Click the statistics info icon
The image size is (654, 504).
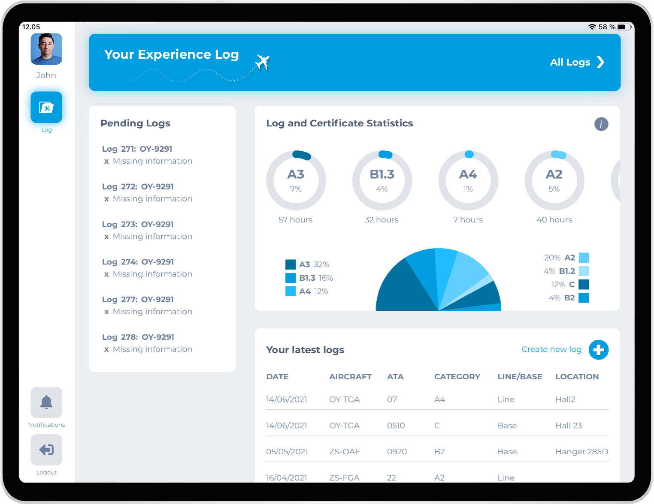point(601,124)
